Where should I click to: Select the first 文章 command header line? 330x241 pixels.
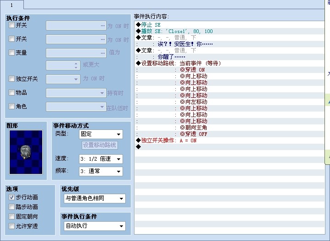point(229,38)
